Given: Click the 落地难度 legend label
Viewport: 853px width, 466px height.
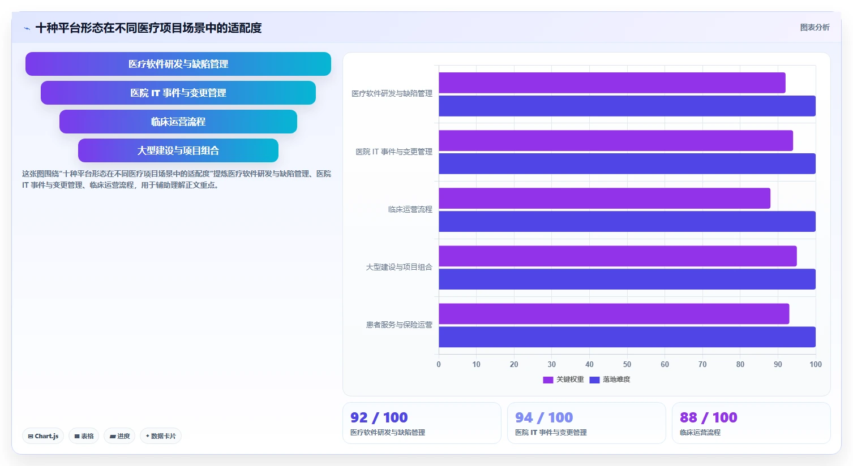Looking at the screenshot, I should 616,379.
